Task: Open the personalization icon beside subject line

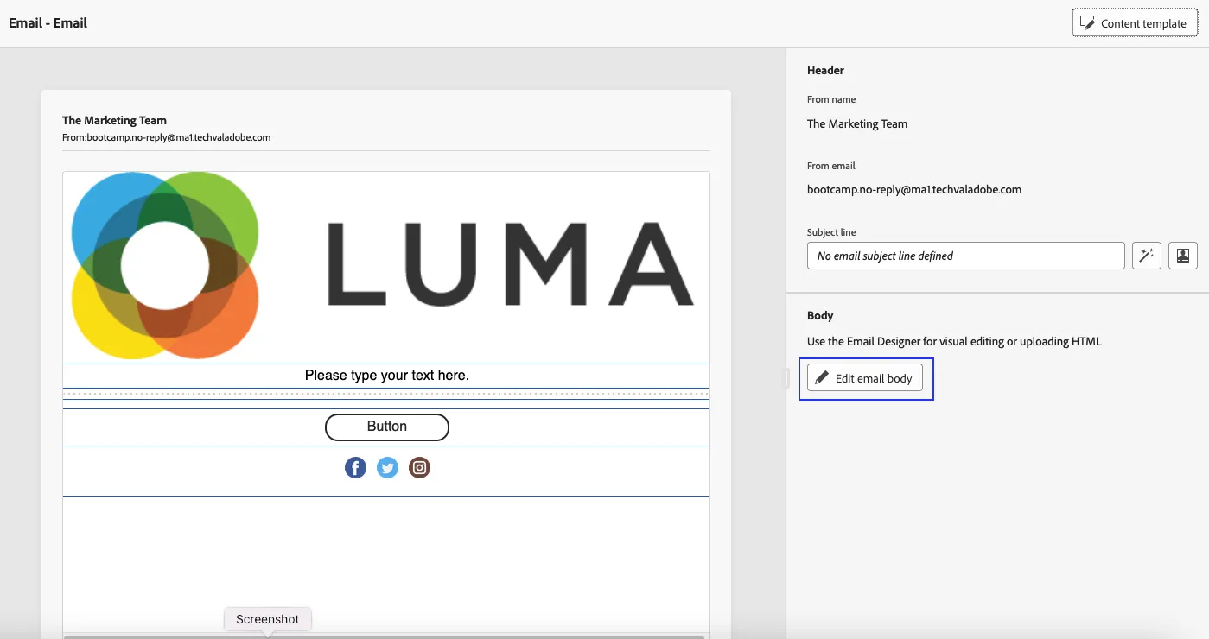Action: click(1183, 256)
